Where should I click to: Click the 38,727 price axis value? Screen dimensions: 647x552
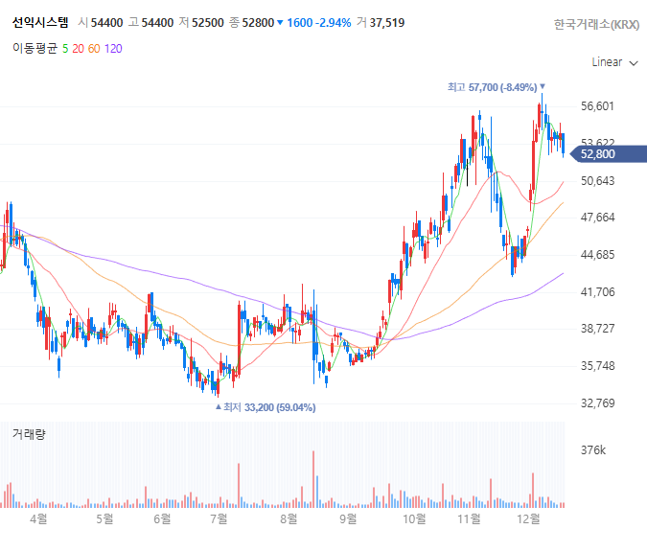tap(597, 329)
